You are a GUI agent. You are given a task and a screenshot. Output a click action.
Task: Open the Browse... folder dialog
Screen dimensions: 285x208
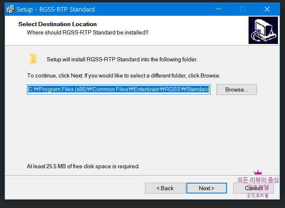(x=236, y=89)
